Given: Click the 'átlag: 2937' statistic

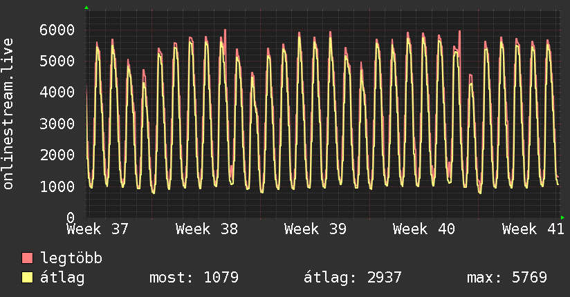Looking at the screenshot, I should click(353, 278).
